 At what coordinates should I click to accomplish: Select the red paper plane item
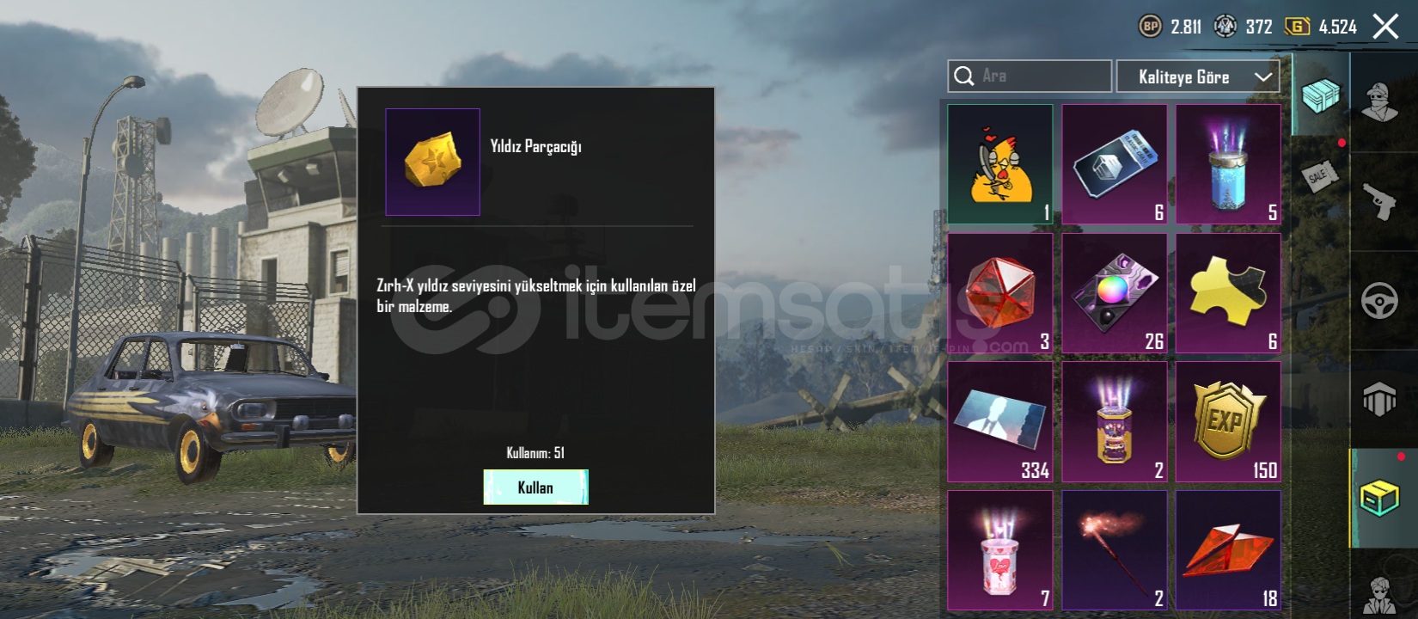[x=1228, y=550]
